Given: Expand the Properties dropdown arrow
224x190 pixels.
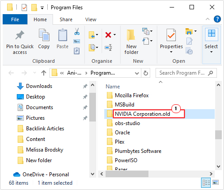Looking at the screenshot, I should [171, 52].
